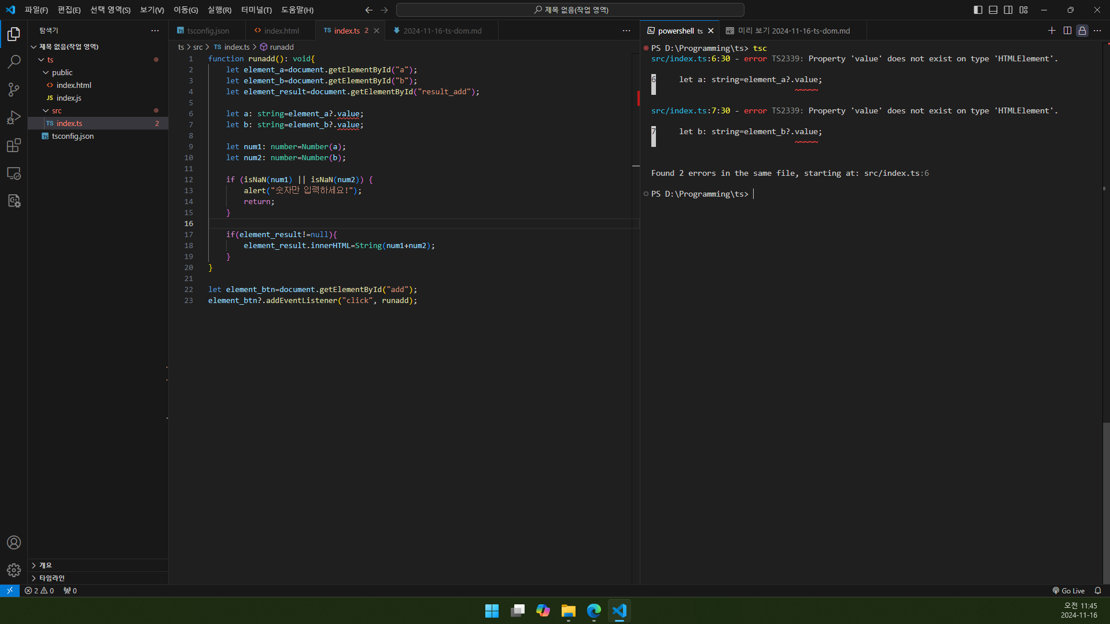
Task: Open Explorer views and more actions menu
Action: (155, 31)
